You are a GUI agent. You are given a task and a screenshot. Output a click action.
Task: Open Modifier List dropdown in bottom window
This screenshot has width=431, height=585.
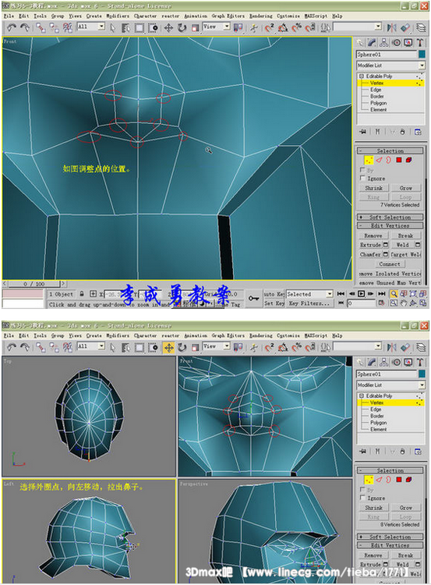tap(422, 385)
